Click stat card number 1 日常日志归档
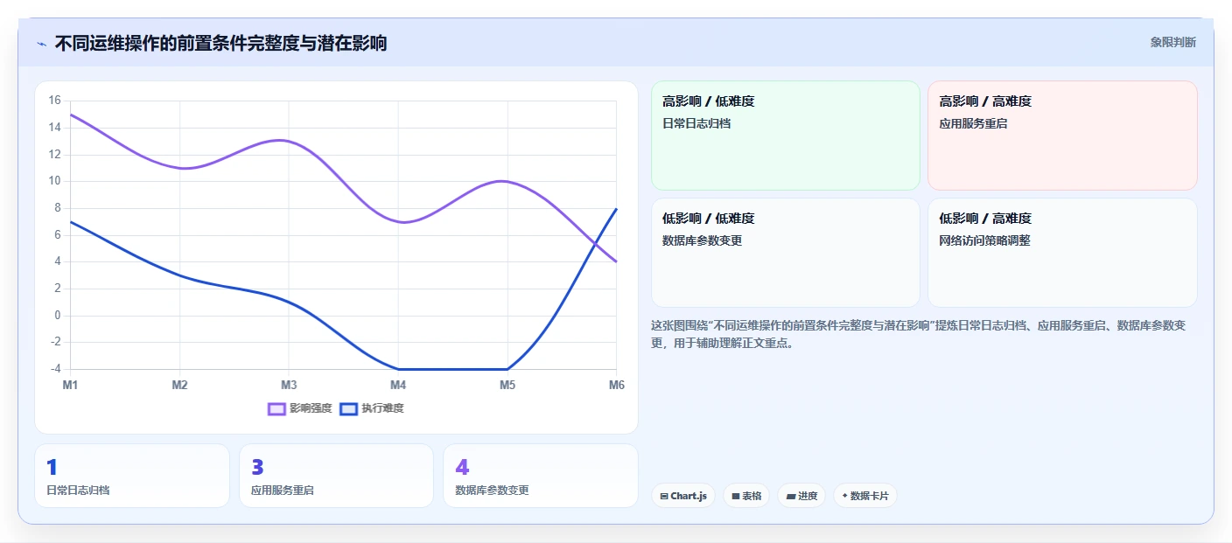 (x=132, y=476)
